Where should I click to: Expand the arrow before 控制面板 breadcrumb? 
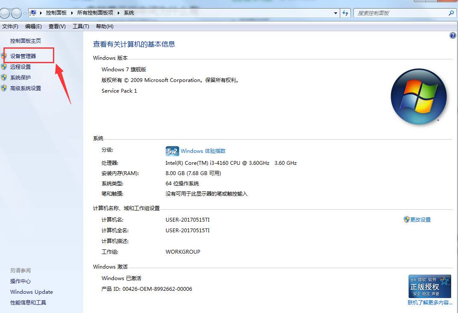(x=41, y=13)
